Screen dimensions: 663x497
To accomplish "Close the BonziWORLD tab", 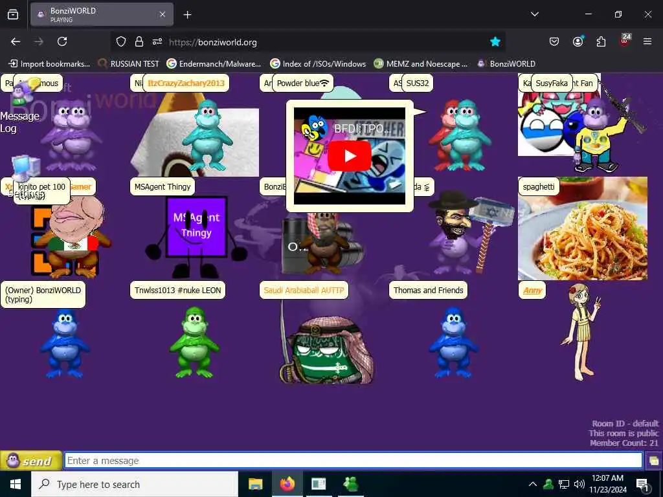I will tap(163, 14).
